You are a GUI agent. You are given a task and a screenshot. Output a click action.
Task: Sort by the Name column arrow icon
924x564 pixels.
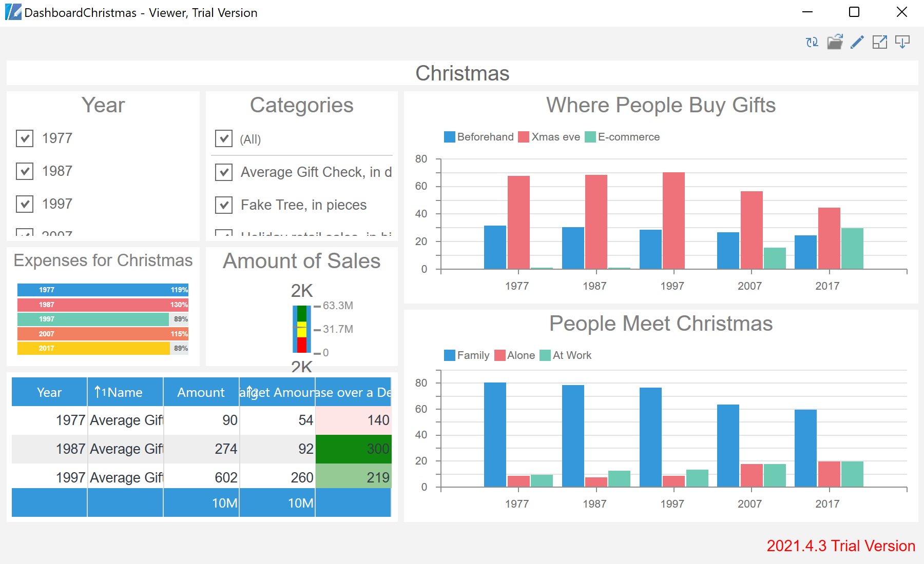tap(98, 392)
